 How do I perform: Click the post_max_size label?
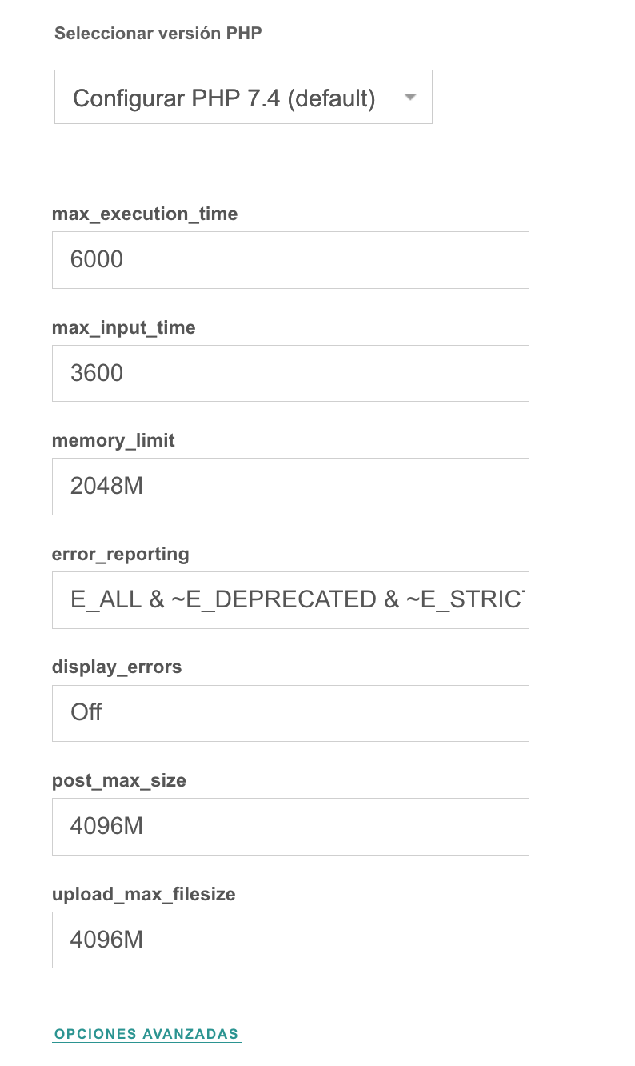pyautogui.click(x=119, y=781)
